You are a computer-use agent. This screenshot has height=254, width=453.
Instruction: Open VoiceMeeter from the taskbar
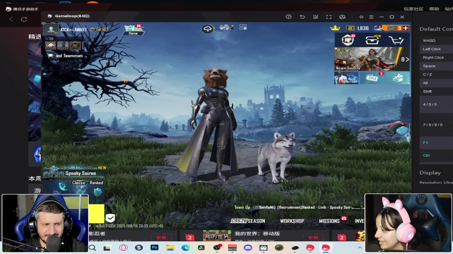[x=232, y=248]
